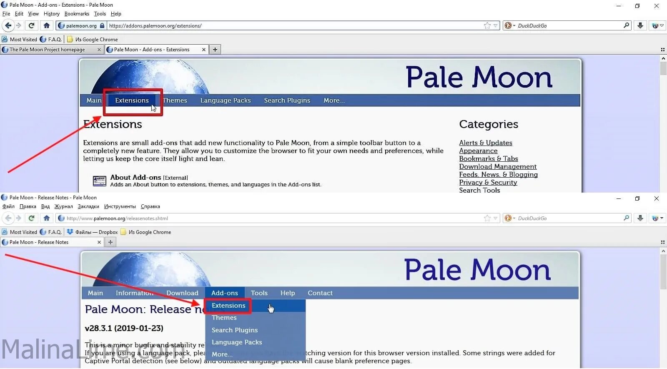667x369 pixels.
Task: Close The Pale Moon Project homepage tab
Action: point(99,50)
